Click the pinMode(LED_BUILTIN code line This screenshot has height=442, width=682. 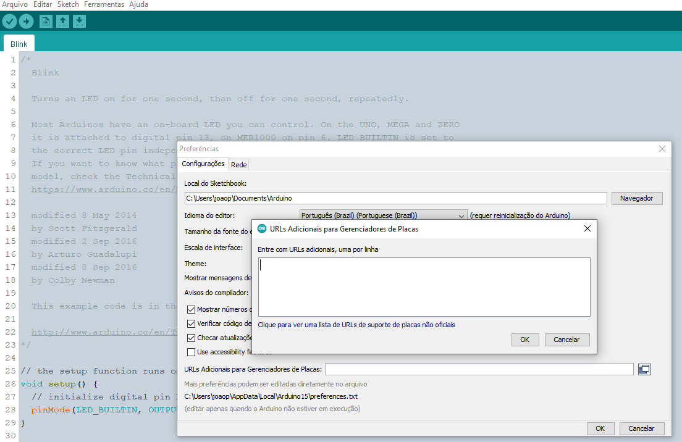(104, 410)
